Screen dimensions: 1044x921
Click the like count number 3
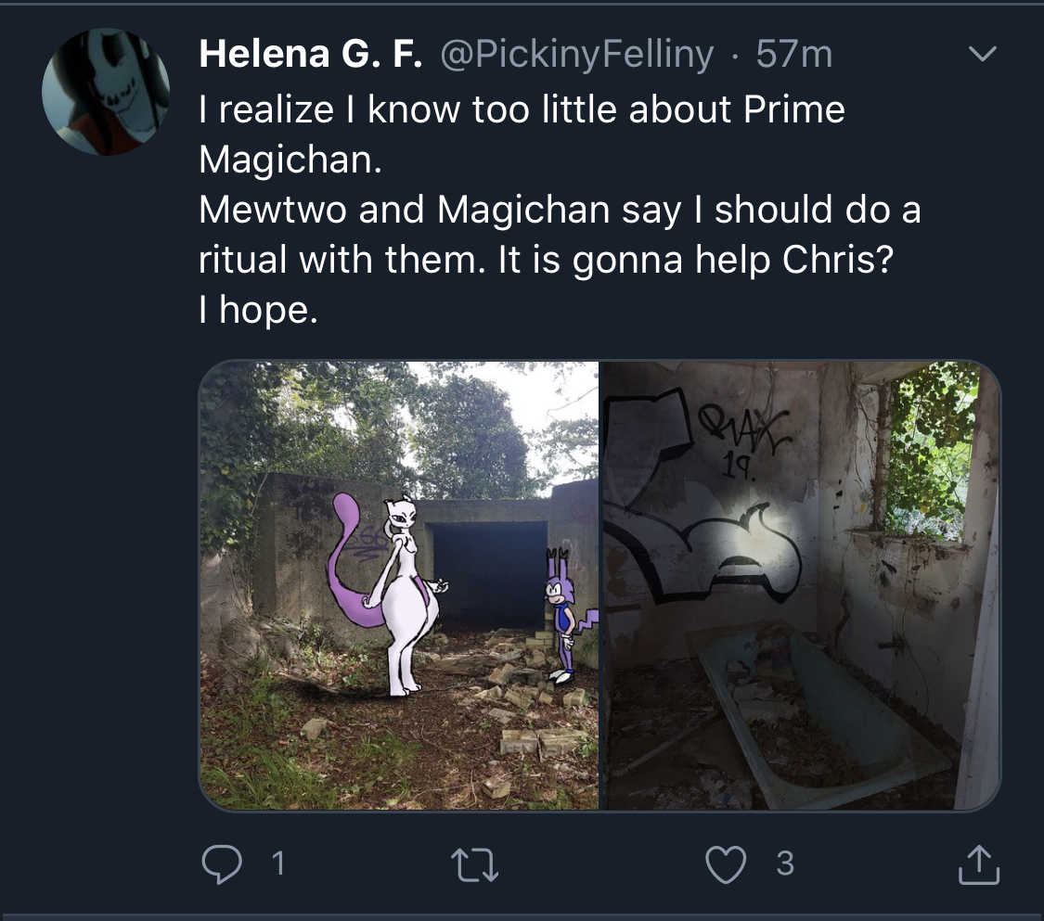tap(785, 863)
